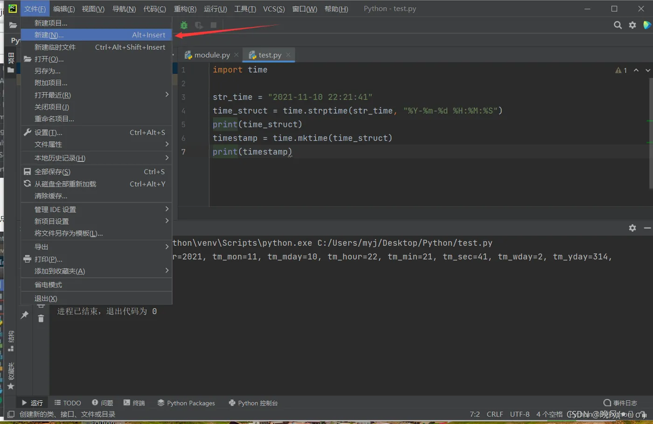653x424 pixels.
Task: Click CRLF line separator in status bar
Action: [x=495, y=414]
